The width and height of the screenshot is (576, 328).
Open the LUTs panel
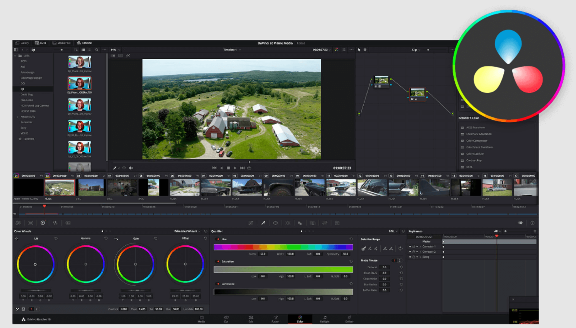pos(40,43)
